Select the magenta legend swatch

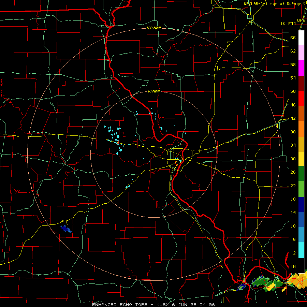[301, 68]
